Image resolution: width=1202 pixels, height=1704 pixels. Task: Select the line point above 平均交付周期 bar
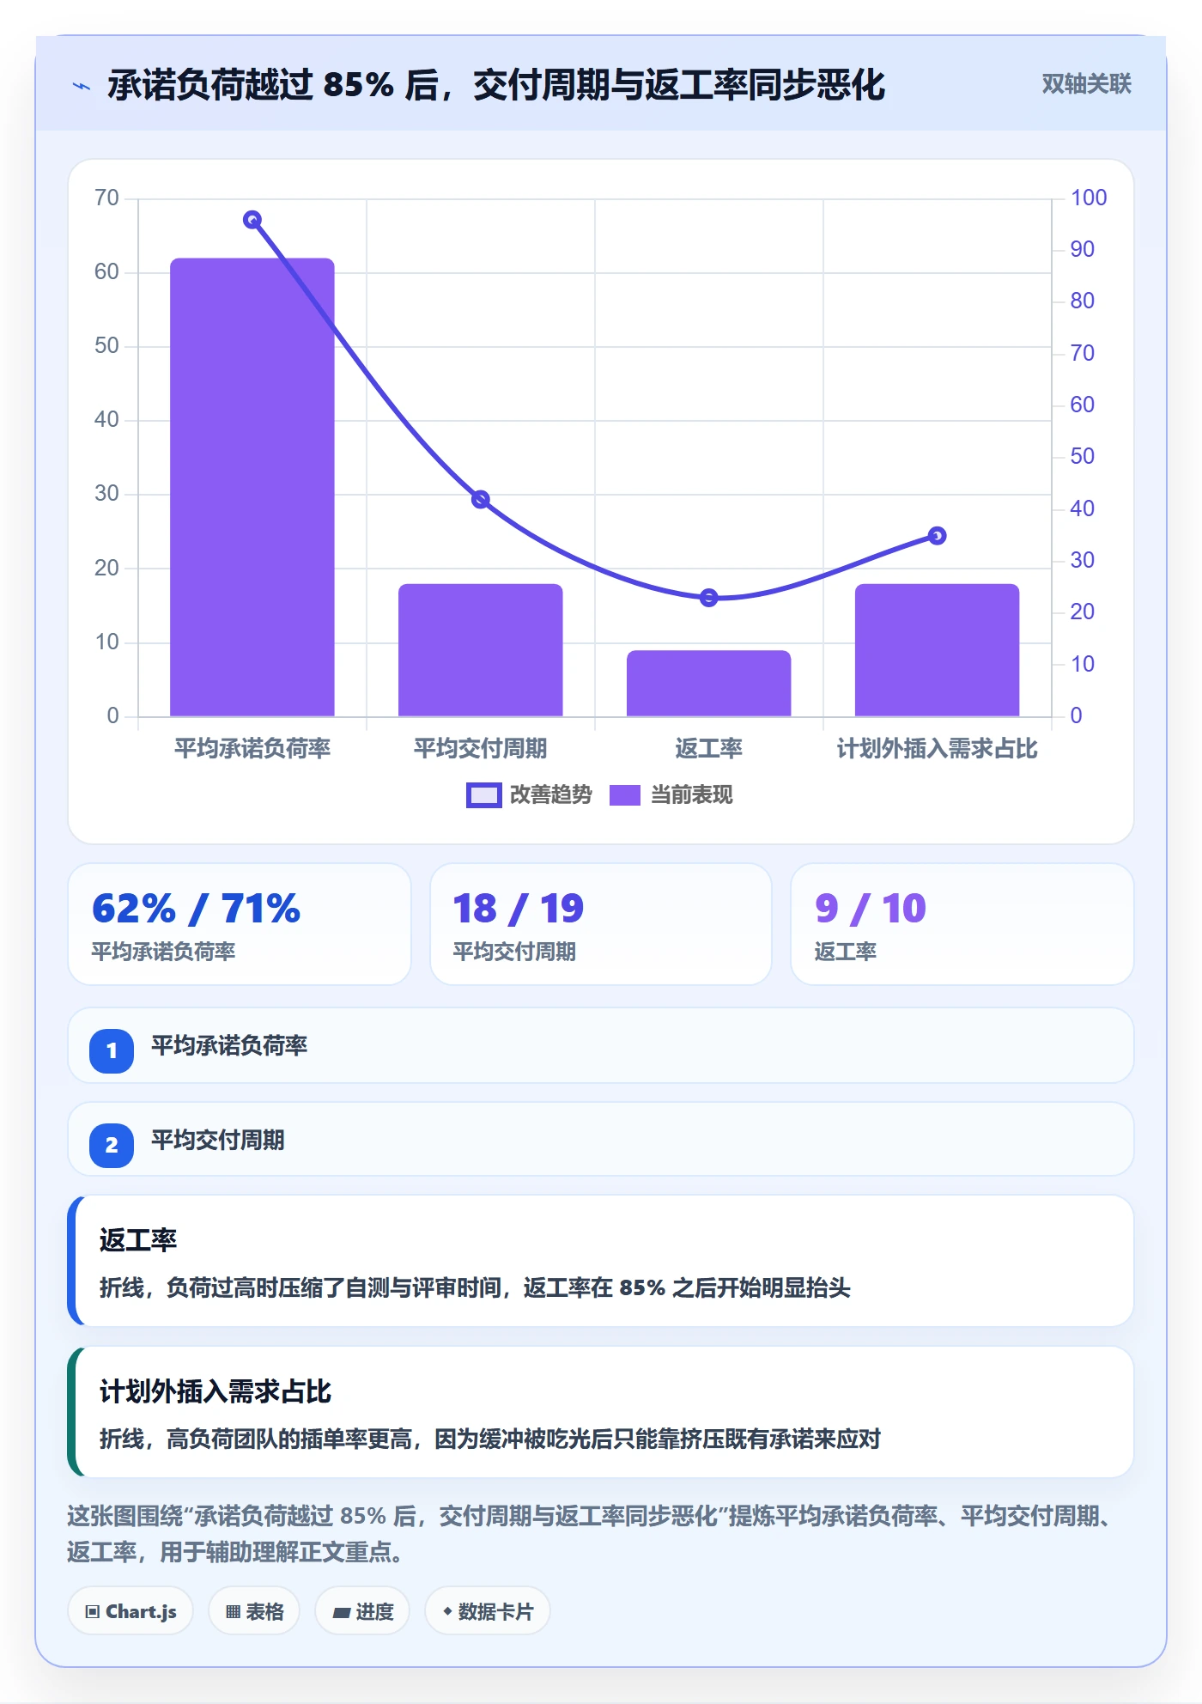point(481,499)
